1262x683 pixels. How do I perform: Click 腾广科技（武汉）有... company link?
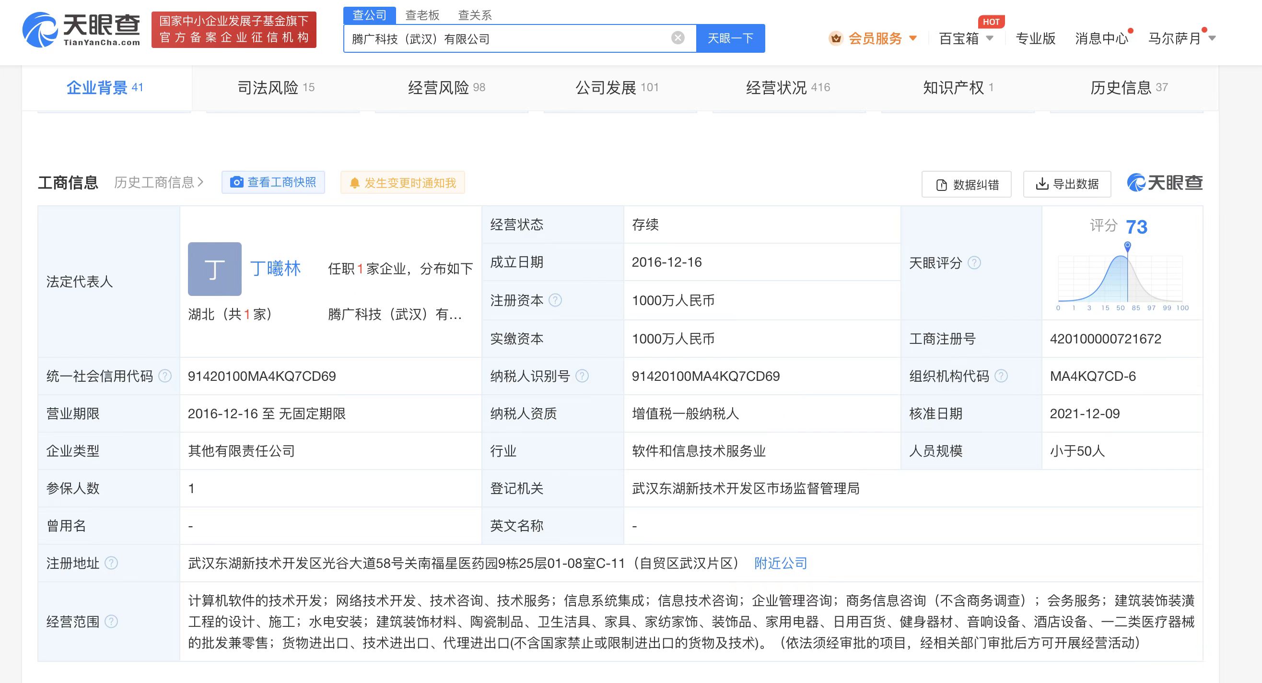(x=395, y=314)
